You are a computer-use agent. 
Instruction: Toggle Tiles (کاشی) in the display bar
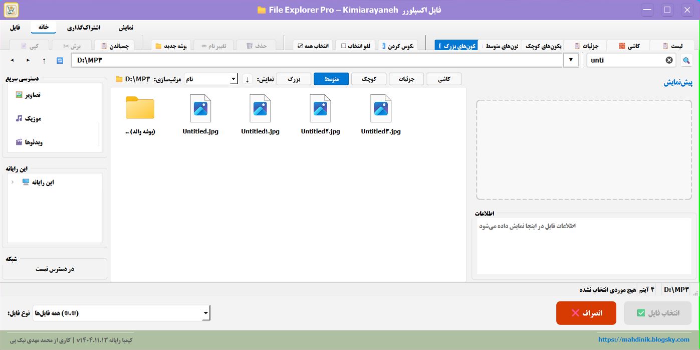(444, 79)
